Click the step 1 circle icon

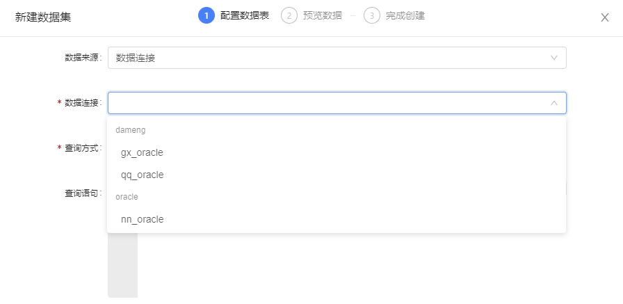tap(206, 15)
